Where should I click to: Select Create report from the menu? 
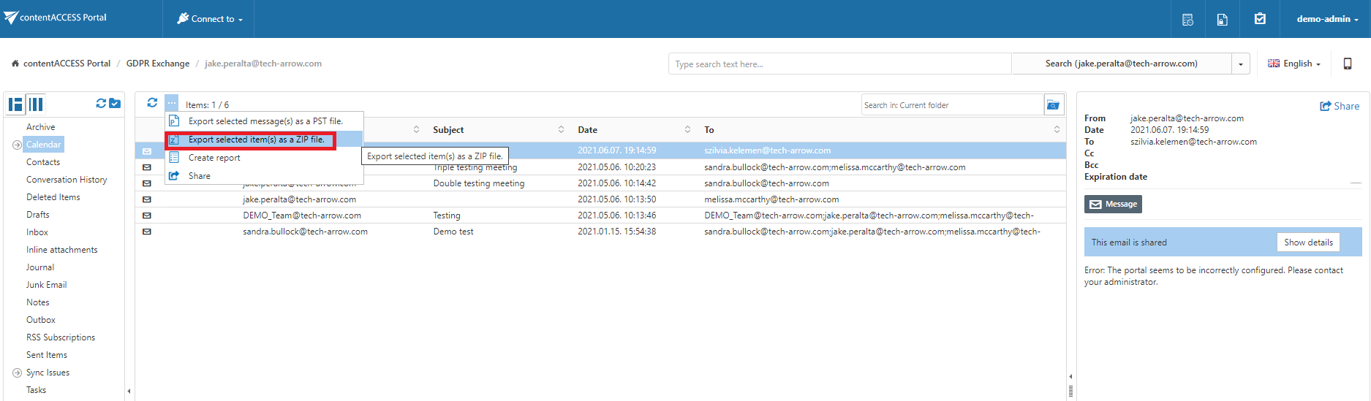(214, 158)
